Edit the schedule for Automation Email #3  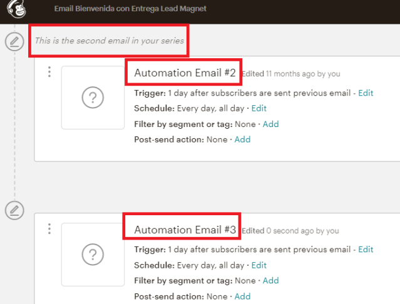259,265
